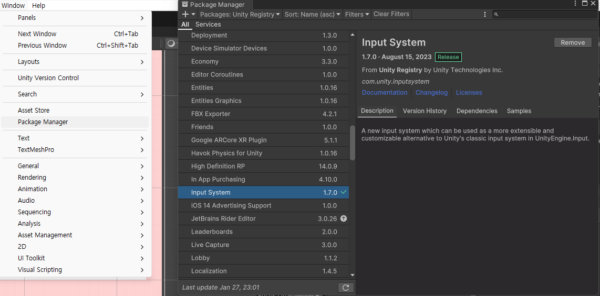Expand the Text submenu
Viewport: 600px width, 296px height.
[x=76, y=138]
